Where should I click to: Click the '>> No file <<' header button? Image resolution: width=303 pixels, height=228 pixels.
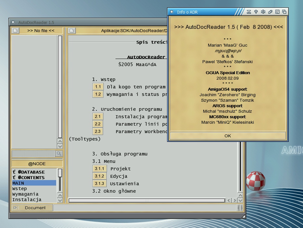click(x=41, y=31)
